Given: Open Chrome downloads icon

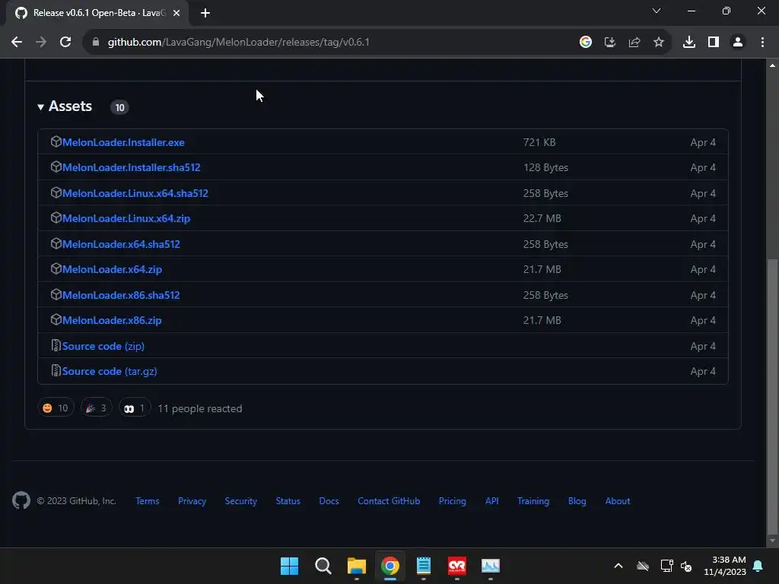Looking at the screenshot, I should click(689, 42).
